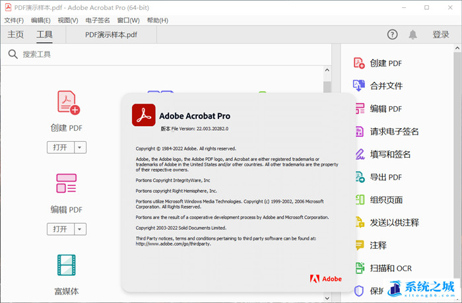Click the large 富媒体 tool icon
Screen dimensions: 462x303
tap(66, 265)
